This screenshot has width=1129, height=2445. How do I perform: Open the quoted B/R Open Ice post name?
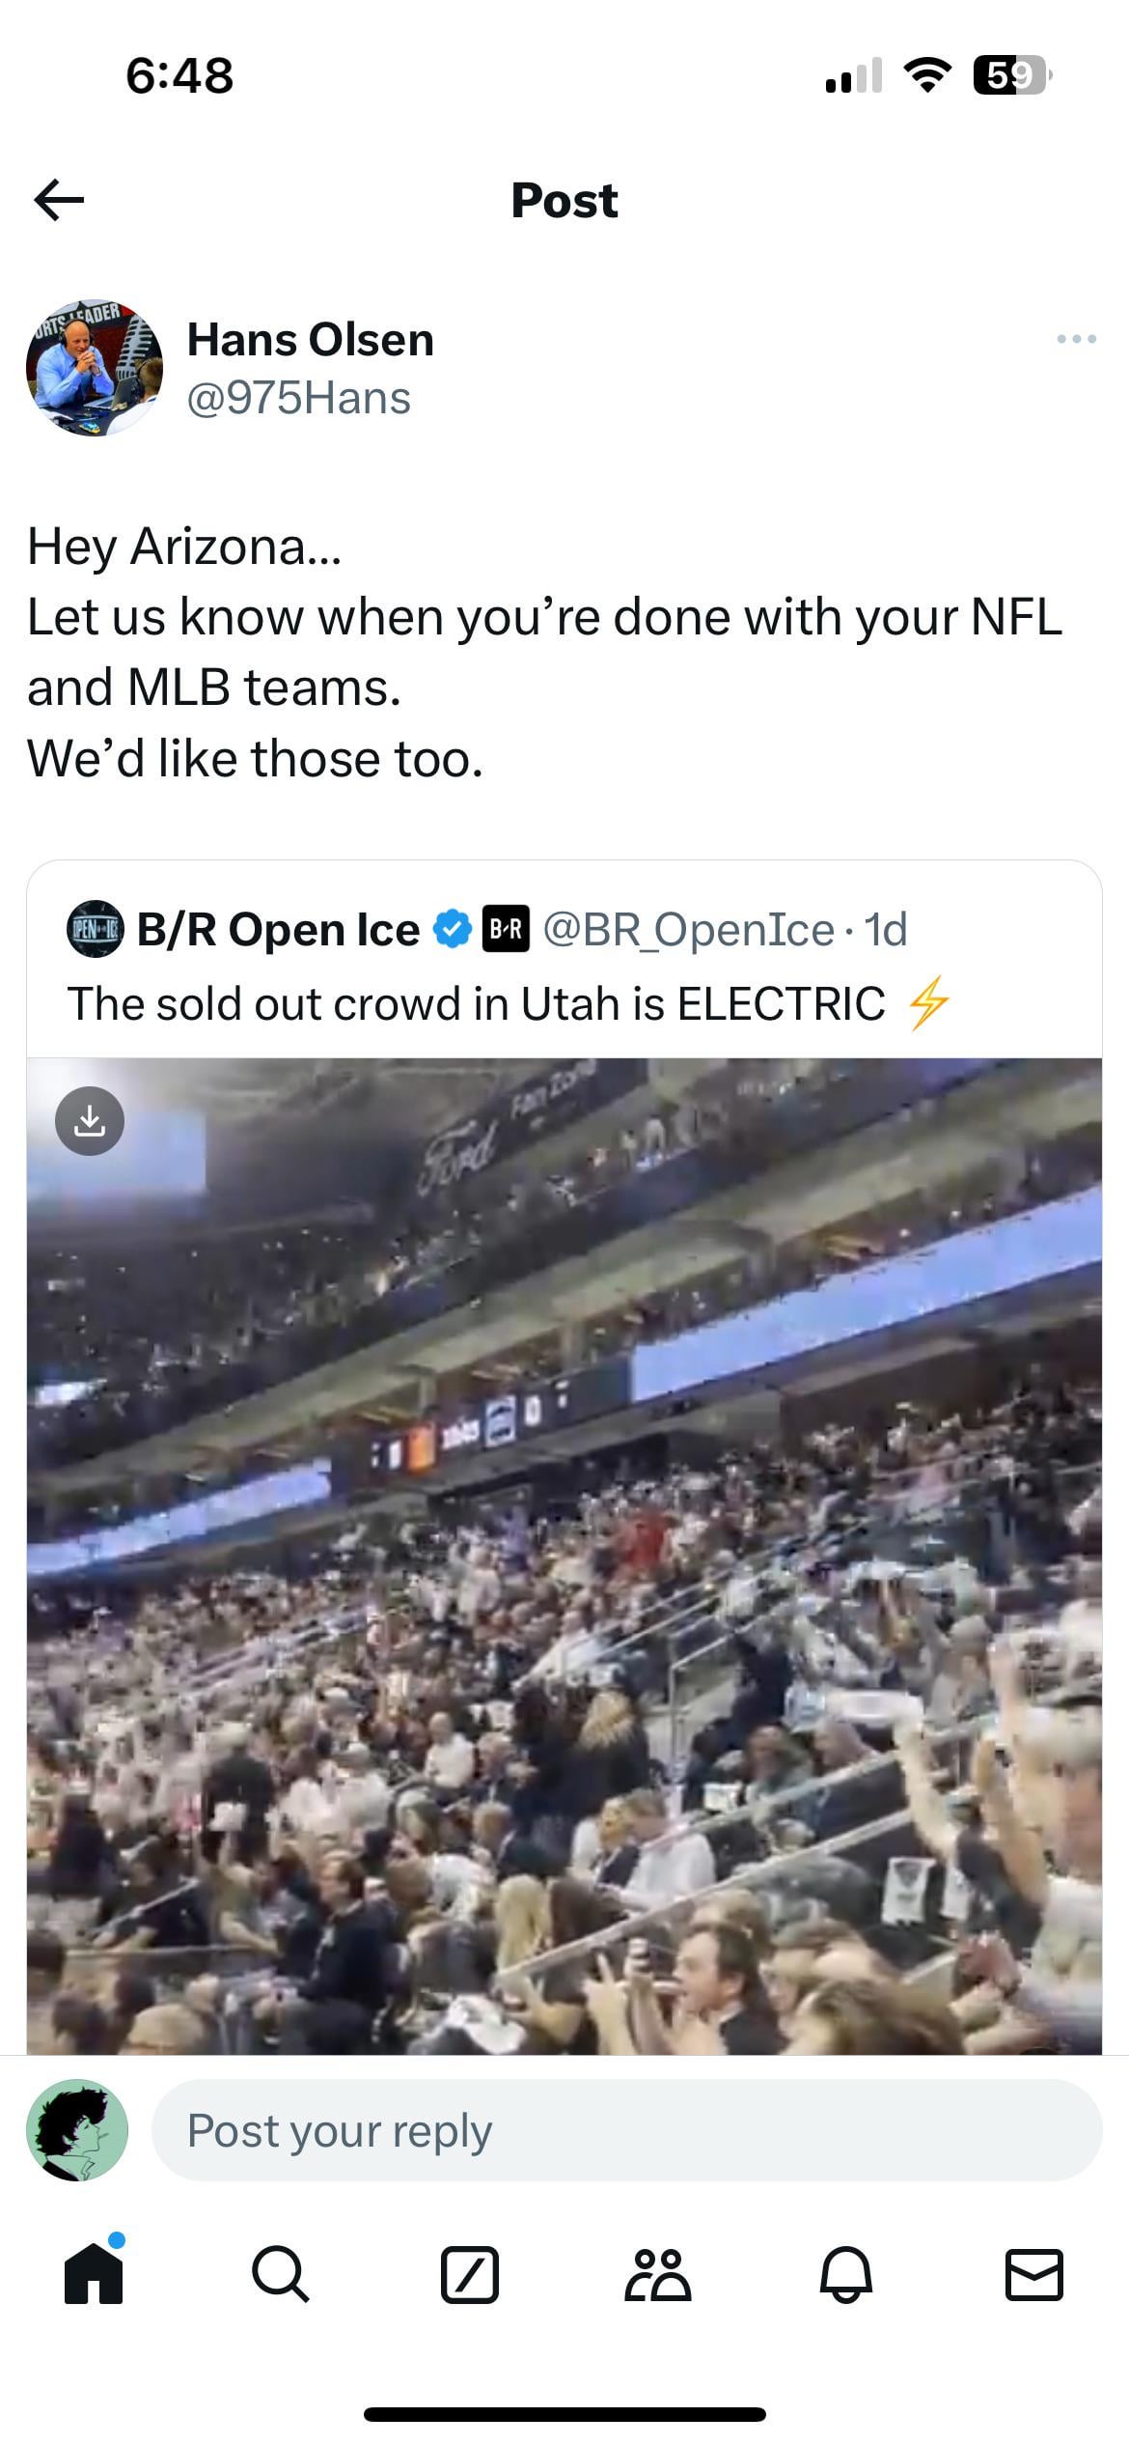278,929
